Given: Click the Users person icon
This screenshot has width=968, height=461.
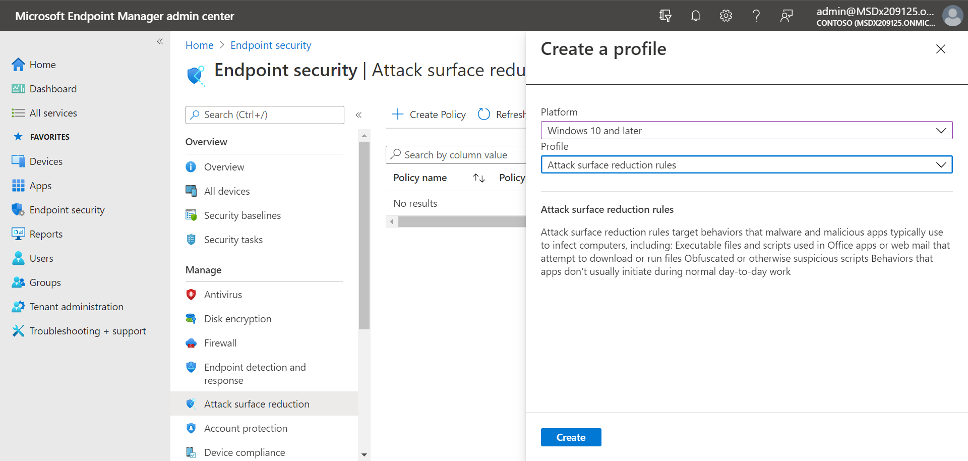Looking at the screenshot, I should [18, 258].
